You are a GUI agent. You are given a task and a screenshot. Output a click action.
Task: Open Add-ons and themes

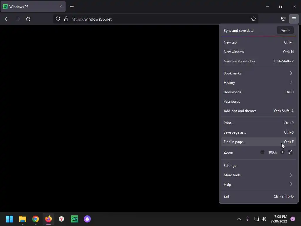[x=259, y=111]
